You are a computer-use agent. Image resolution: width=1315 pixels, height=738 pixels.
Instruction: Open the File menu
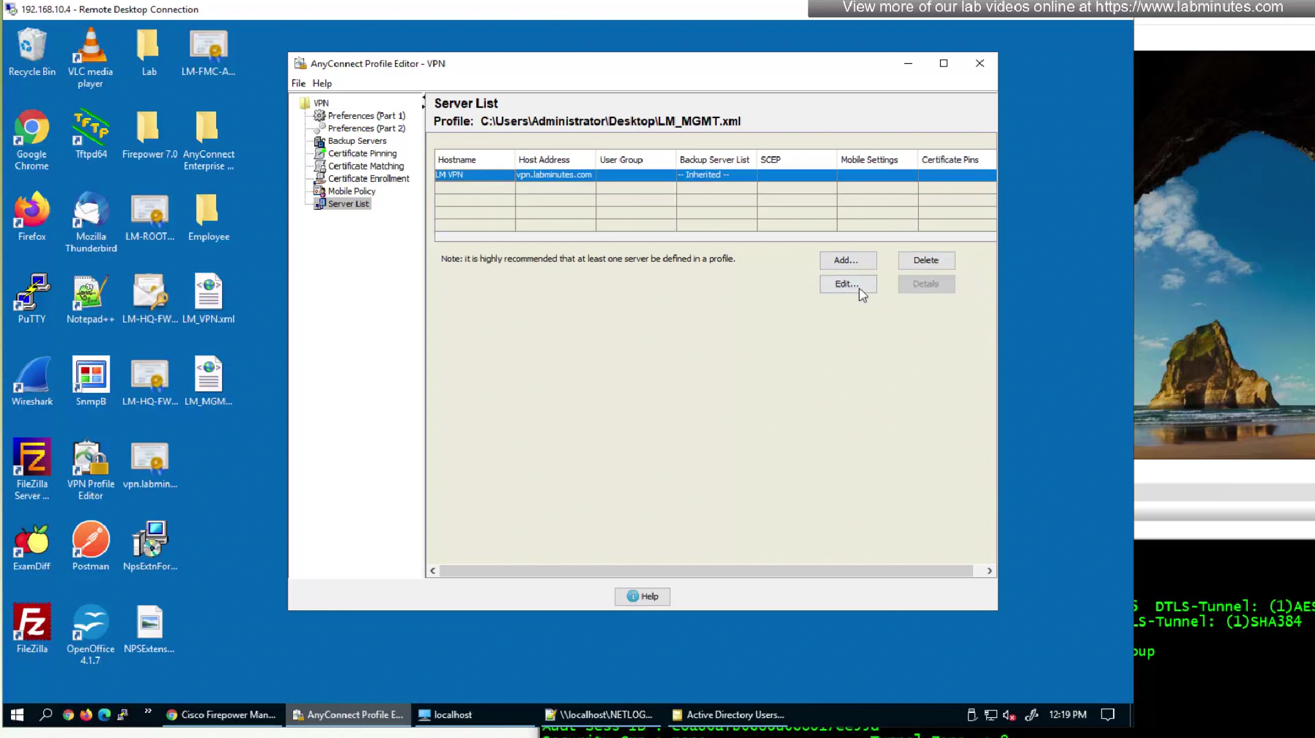(x=298, y=83)
